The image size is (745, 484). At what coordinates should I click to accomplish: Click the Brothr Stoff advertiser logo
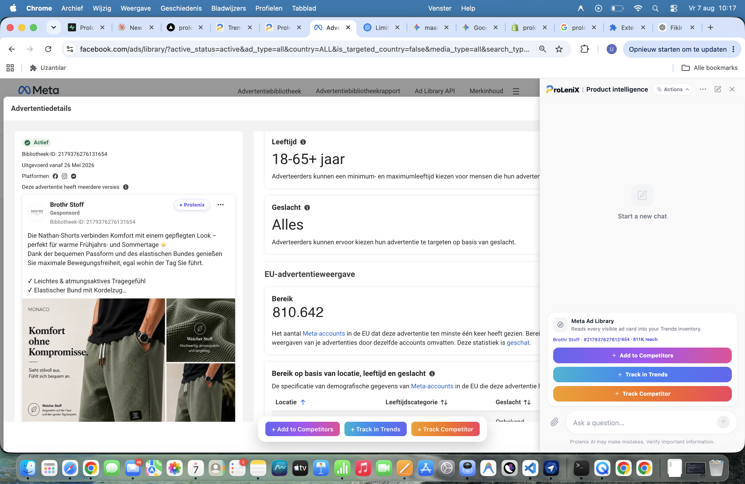pos(37,212)
